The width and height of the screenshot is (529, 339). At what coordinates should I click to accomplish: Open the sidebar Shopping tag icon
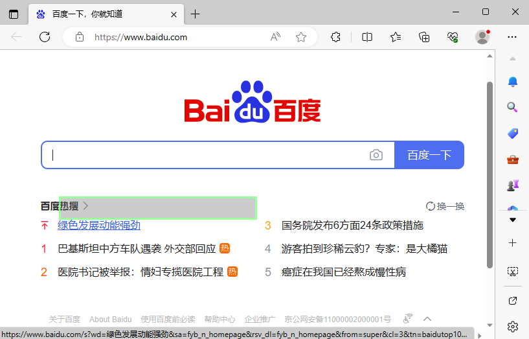(x=512, y=133)
